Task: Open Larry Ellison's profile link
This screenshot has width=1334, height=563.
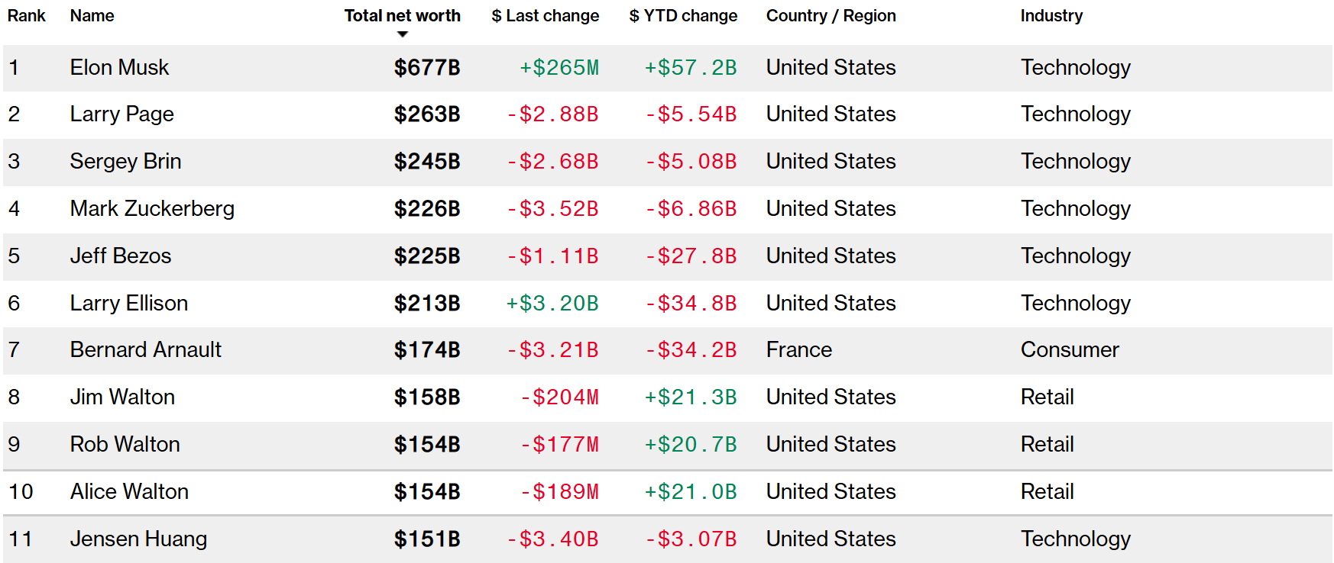Action: pyautogui.click(x=128, y=304)
